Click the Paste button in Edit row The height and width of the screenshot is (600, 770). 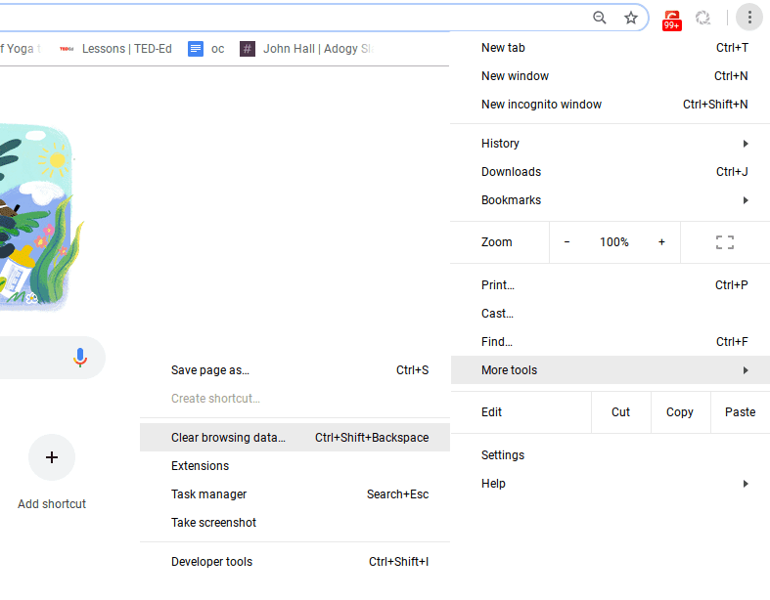[740, 412]
